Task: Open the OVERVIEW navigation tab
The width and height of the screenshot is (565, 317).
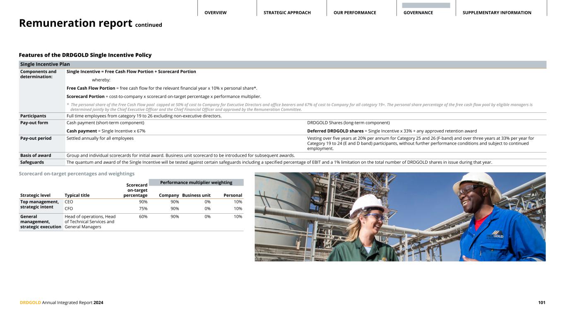Action: (x=215, y=13)
